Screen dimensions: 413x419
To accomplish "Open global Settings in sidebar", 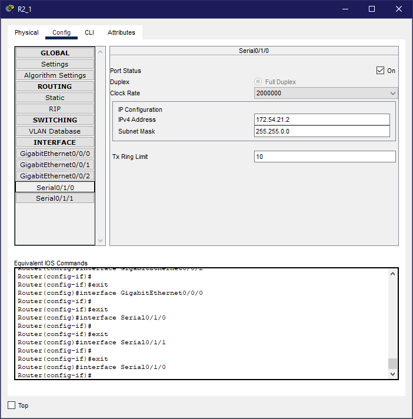I will coord(55,64).
